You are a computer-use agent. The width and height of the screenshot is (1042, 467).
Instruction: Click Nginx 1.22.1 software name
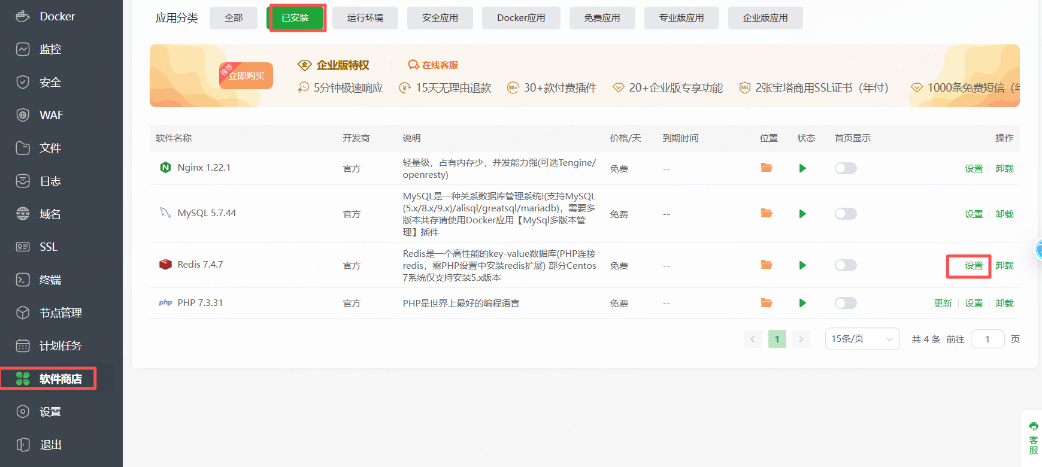[x=204, y=167]
